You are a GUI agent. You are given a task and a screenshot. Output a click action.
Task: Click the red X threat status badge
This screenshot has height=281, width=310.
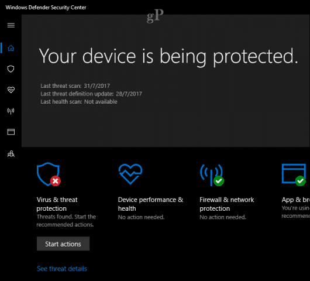point(56,181)
